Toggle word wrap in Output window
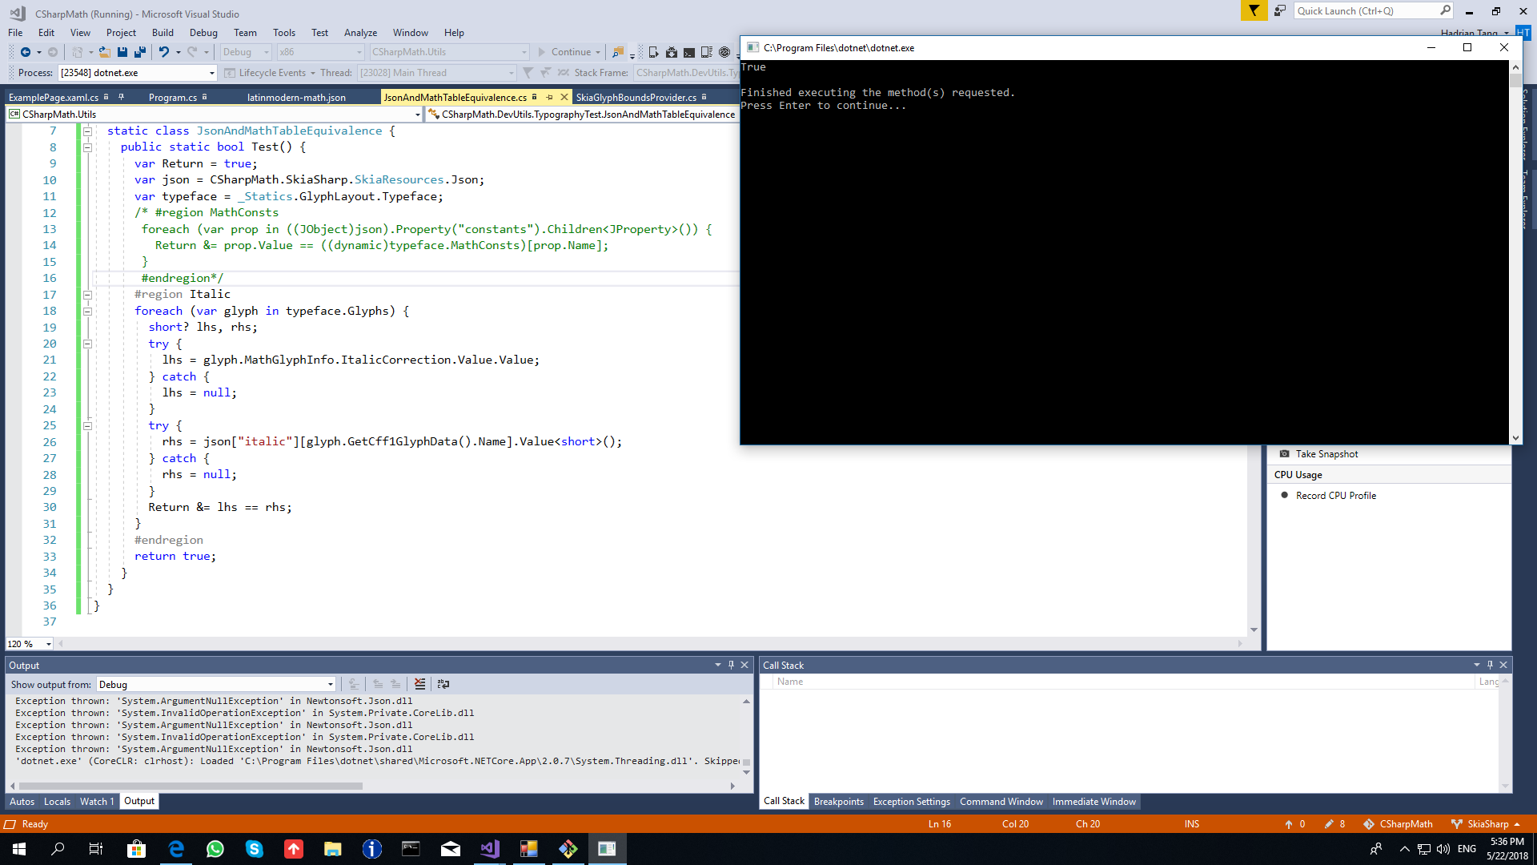 click(x=443, y=684)
